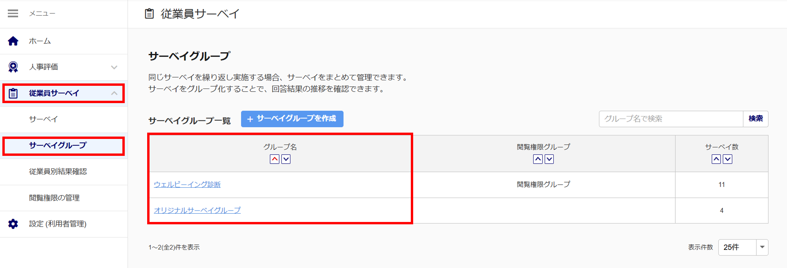
Task: Open サーベイ submenu item
Action: click(x=43, y=119)
